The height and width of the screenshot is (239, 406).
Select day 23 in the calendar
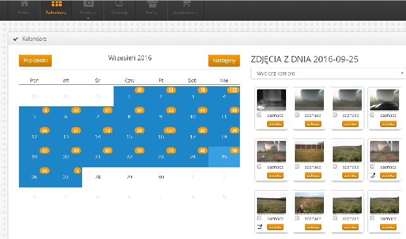click(161, 157)
